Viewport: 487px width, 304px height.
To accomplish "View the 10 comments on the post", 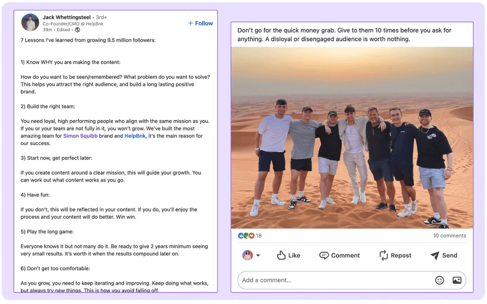I will [x=449, y=235].
